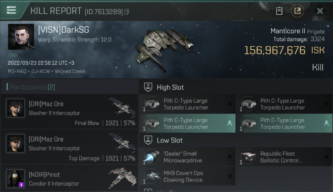Open the clipboard notes icon
This screenshot has width=333, height=192.
279,11
